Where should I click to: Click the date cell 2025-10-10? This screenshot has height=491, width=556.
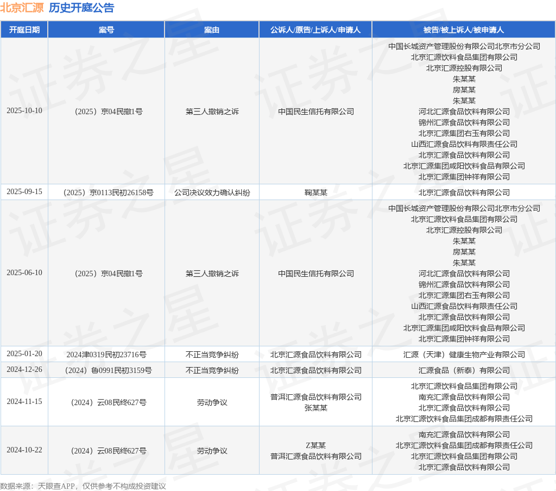tap(24, 111)
